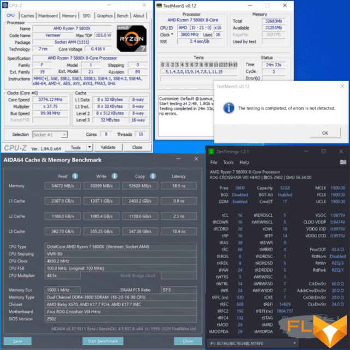Close the TestMem5 completion dialog with X
350x350 pixels.
click(342, 87)
